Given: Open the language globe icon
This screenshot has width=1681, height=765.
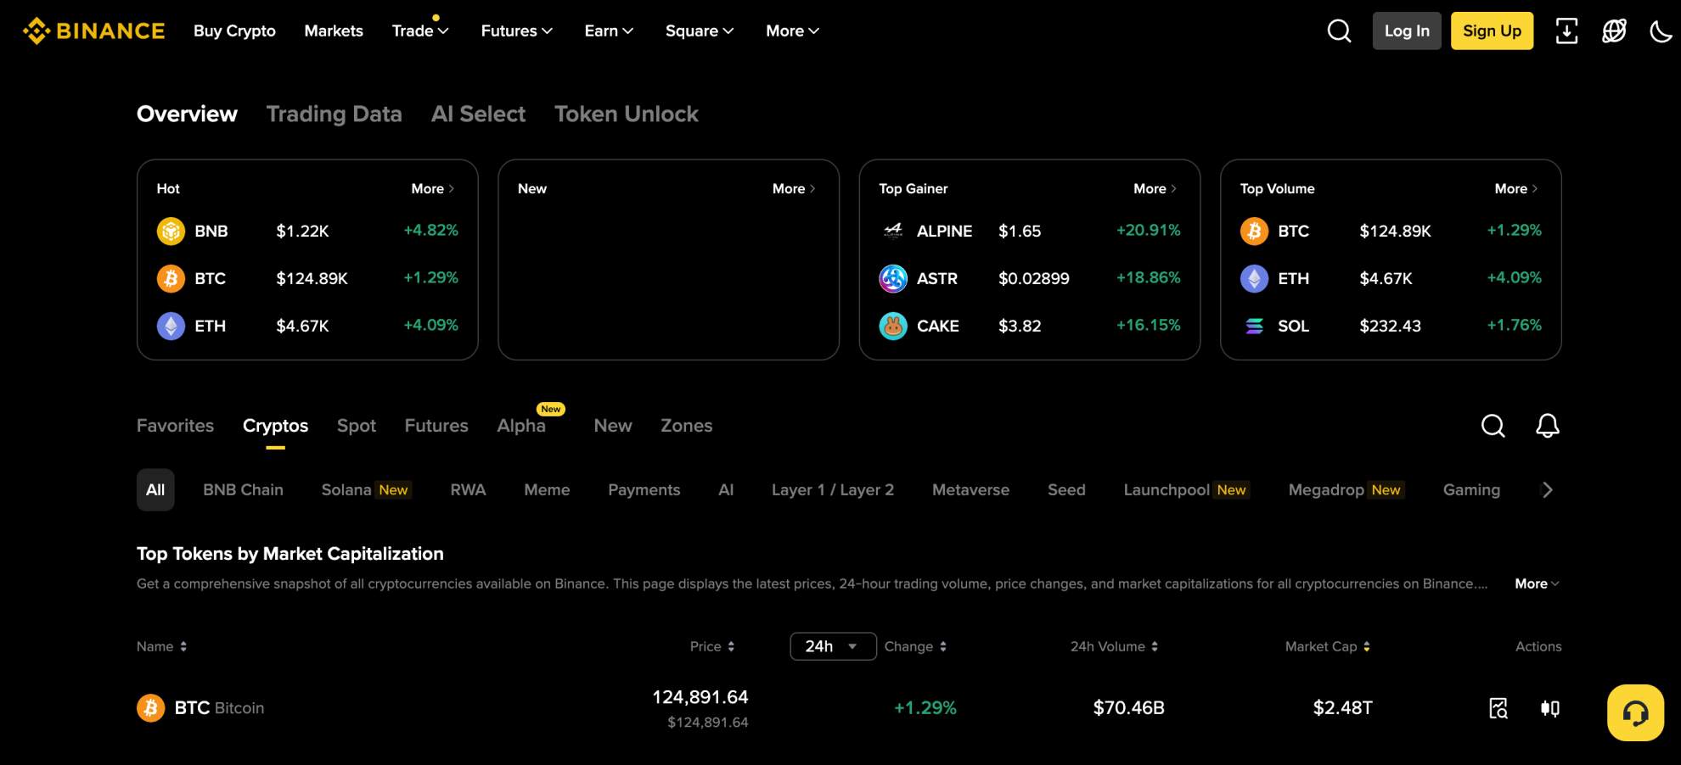Looking at the screenshot, I should click(x=1614, y=31).
